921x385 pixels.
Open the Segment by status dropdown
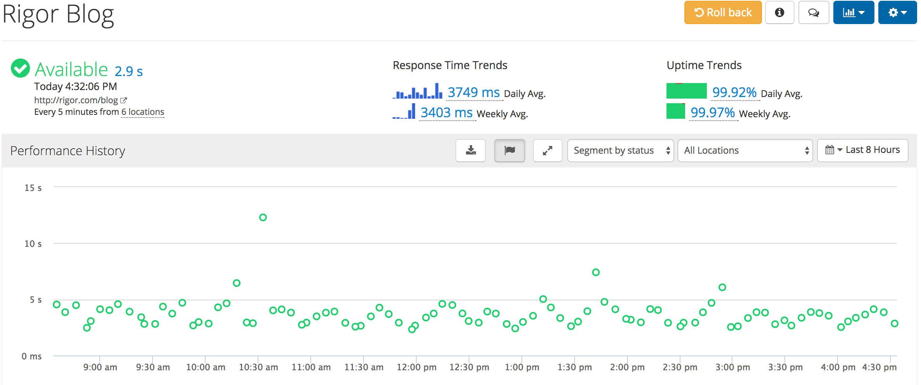tap(620, 150)
